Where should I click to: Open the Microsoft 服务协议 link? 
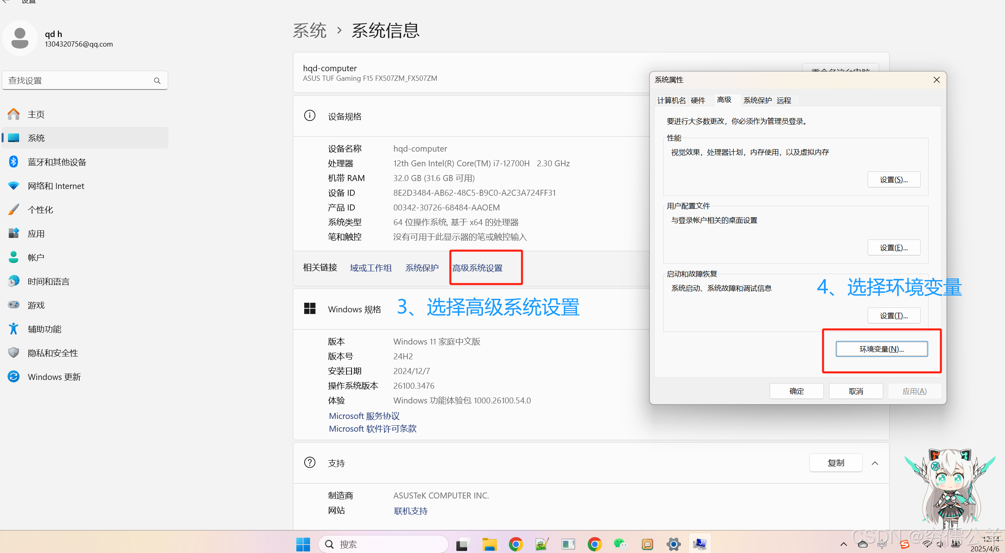pos(364,416)
